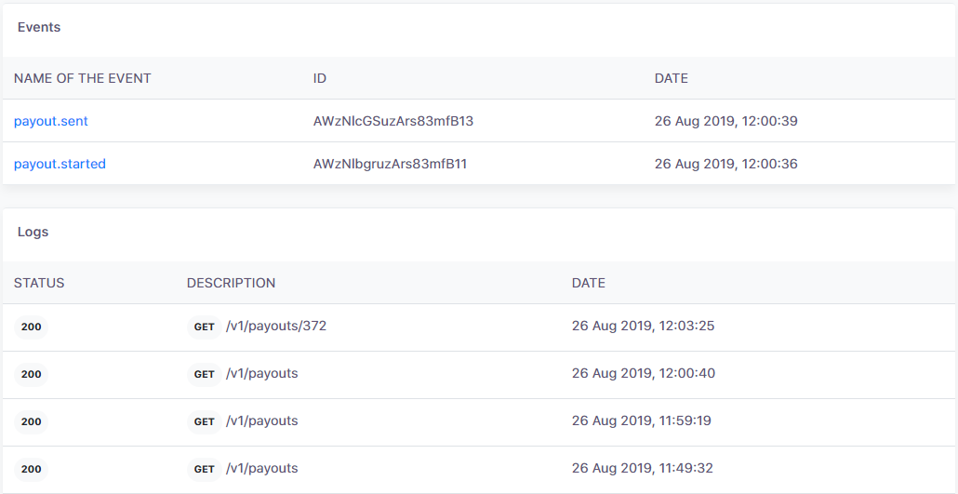Click the event date 26 Aug 2019, 12:00:36
Image resolution: width=958 pixels, height=494 pixels.
click(726, 164)
